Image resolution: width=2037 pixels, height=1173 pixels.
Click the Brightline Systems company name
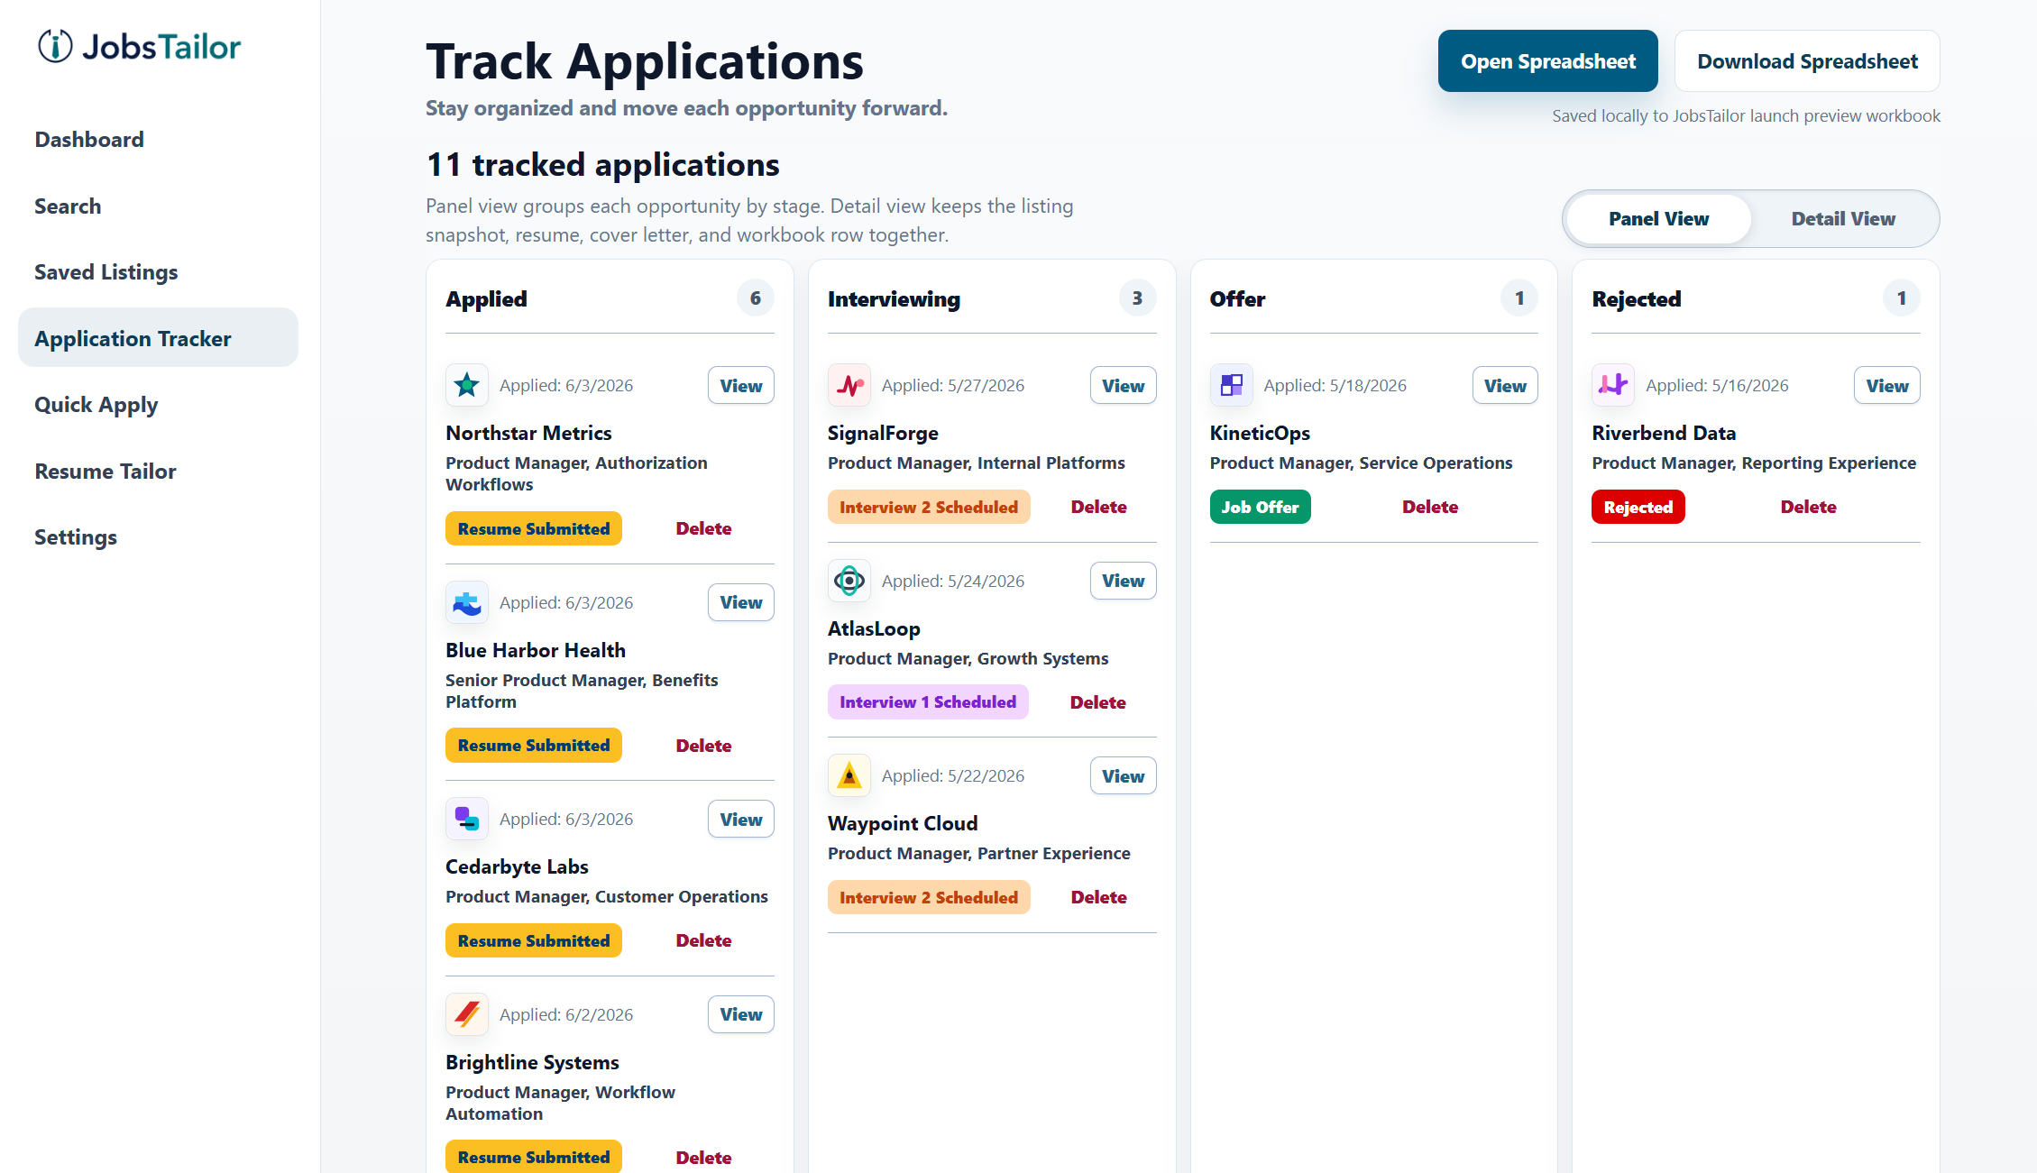[x=532, y=1062]
